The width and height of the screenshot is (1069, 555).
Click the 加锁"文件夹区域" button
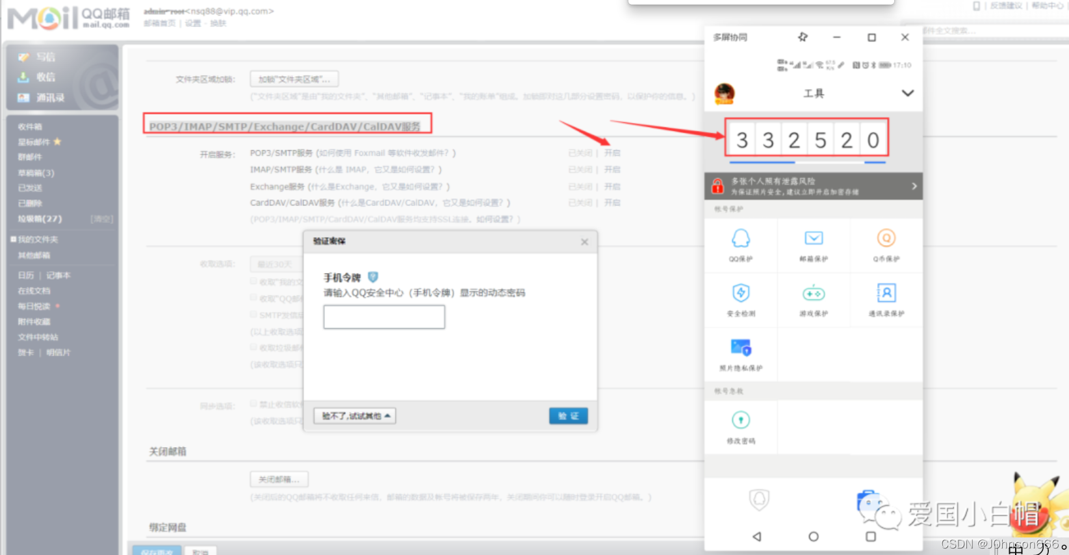(294, 79)
